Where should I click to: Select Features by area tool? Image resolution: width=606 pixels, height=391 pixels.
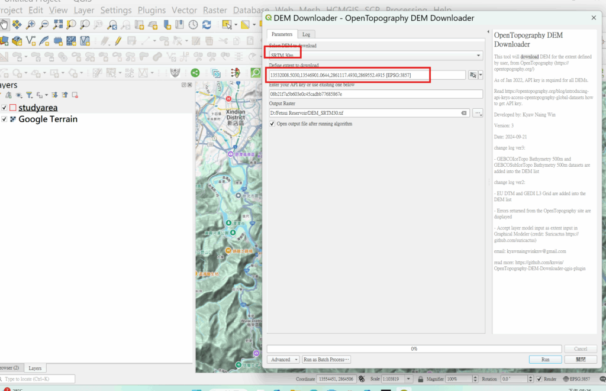[x=227, y=25]
